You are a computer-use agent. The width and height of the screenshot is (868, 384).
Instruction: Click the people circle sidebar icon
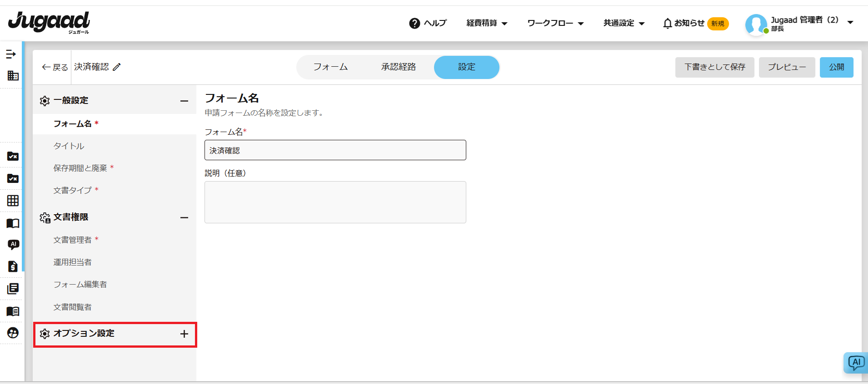coord(13,333)
